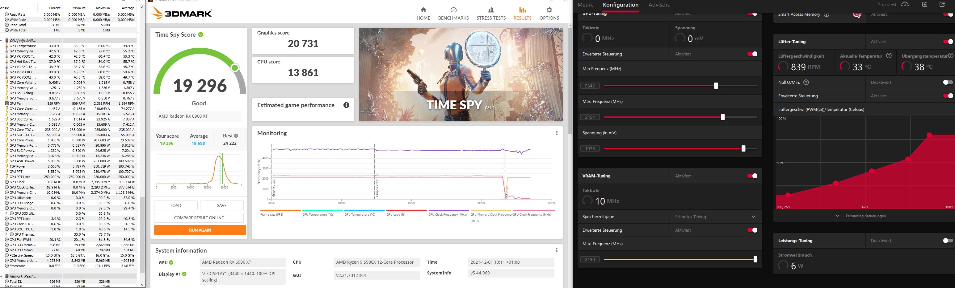Click the help icon beside Null U/Min.

click(806, 83)
